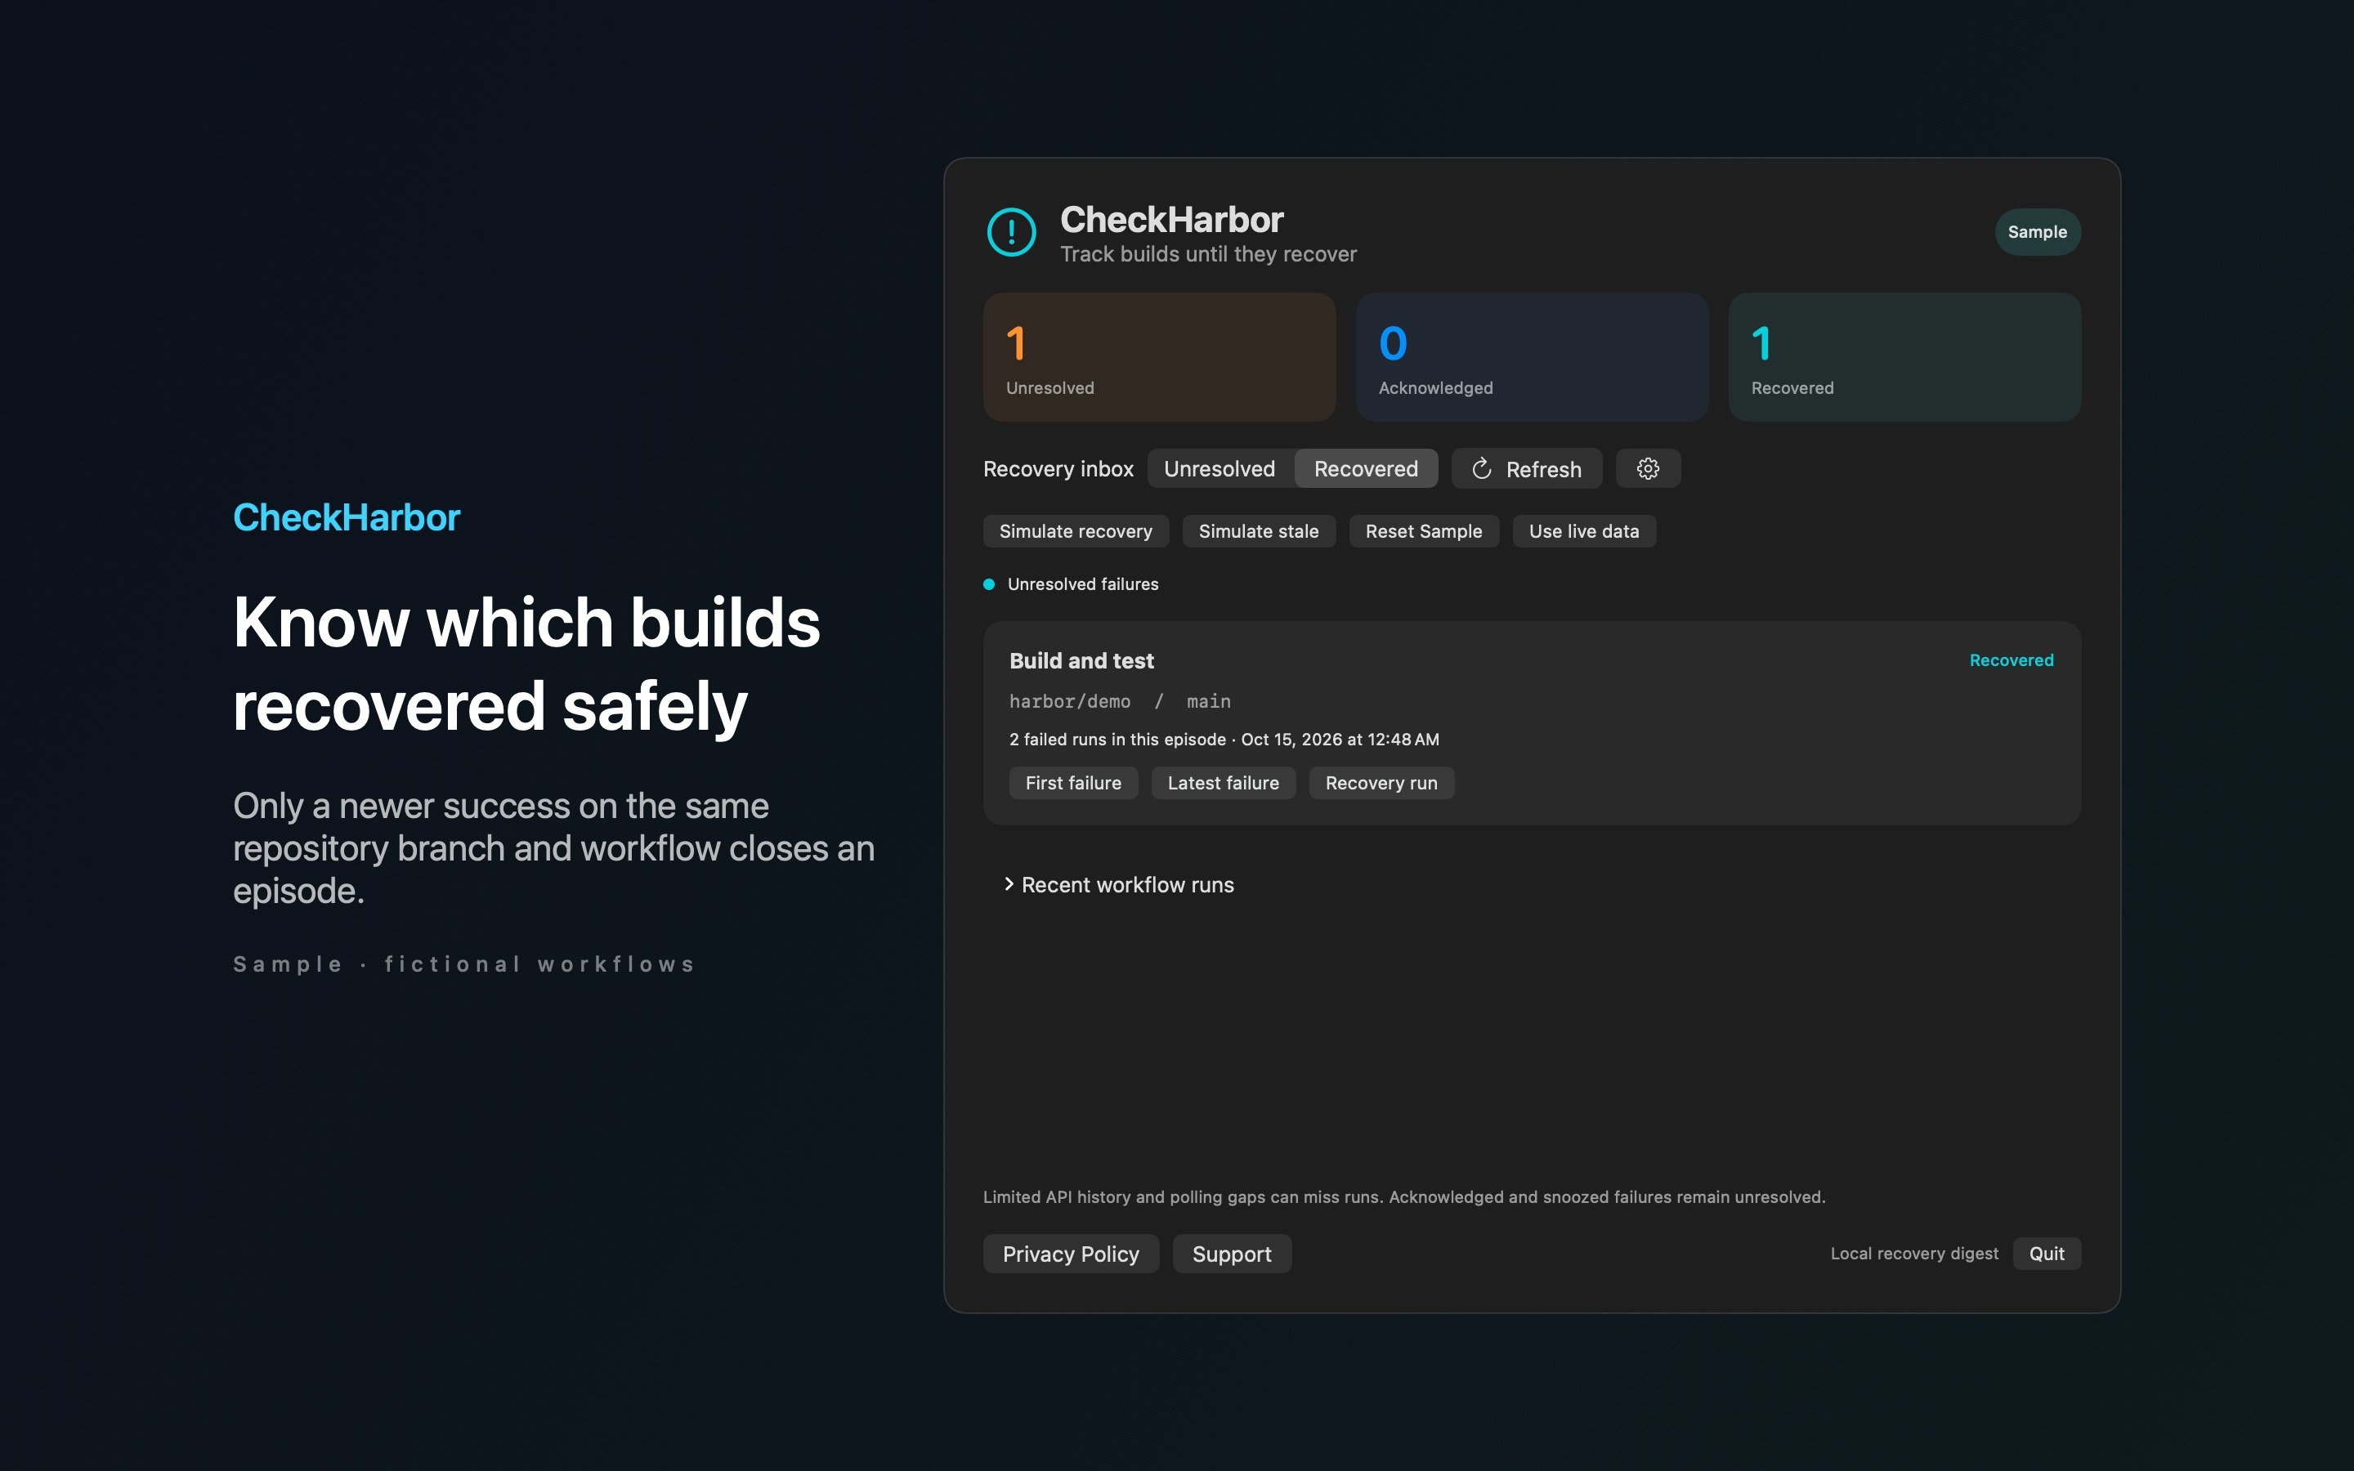Click the harbor/demo repository text
Image resolution: width=2354 pixels, height=1471 pixels.
1070,701
